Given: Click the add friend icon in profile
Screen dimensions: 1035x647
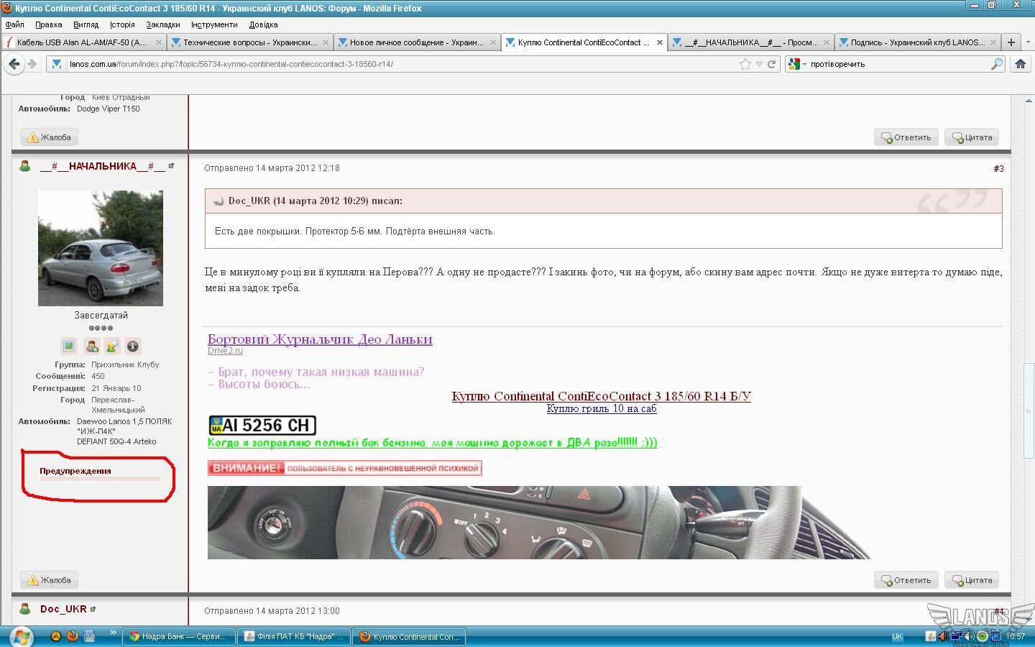Looking at the screenshot, I should point(91,347).
